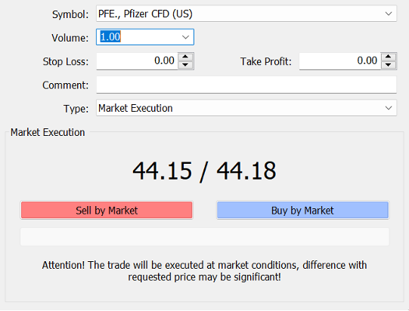Click the 44.15 / 44.18 price quote
Screen dimensions: 409x311
click(204, 171)
